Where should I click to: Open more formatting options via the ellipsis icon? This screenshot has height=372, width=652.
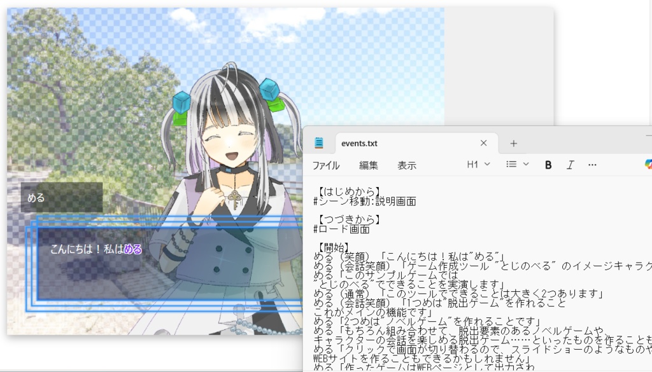pos(592,165)
